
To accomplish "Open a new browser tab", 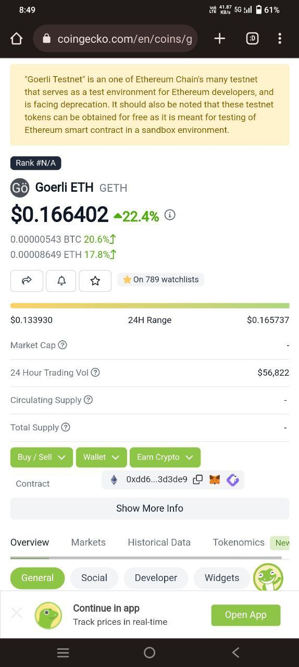I will click(x=219, y=39).
